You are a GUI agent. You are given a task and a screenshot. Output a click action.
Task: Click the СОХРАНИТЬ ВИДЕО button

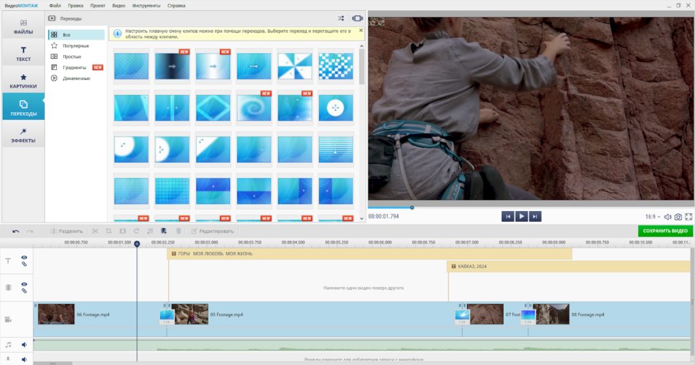click(665, 231)
